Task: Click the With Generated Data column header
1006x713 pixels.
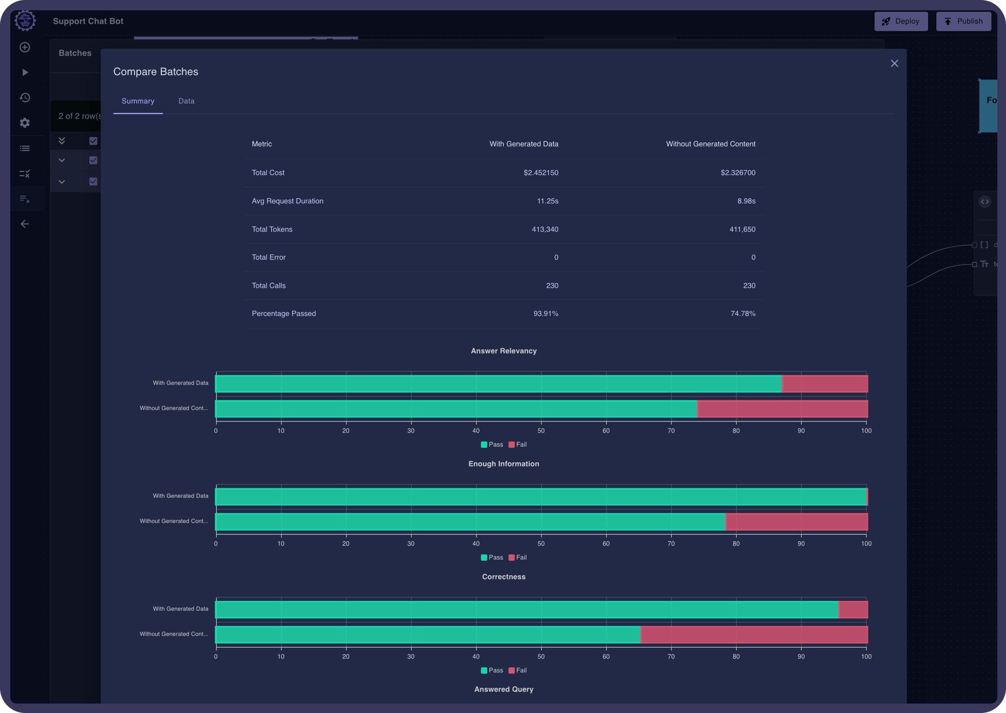Action: click(x=524, y=144)
